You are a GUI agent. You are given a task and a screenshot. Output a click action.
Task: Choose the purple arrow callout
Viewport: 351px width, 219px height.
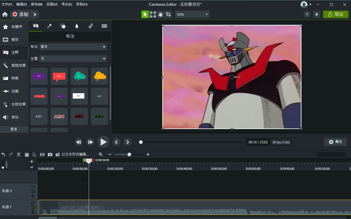point(59,96)
